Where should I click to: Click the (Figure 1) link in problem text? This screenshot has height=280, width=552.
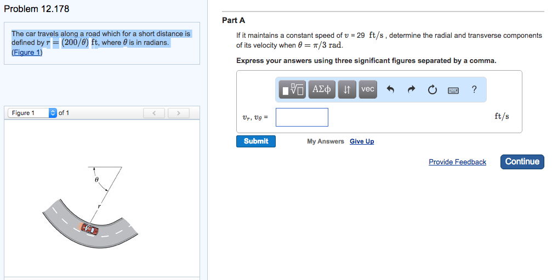(x=27, y=53)
